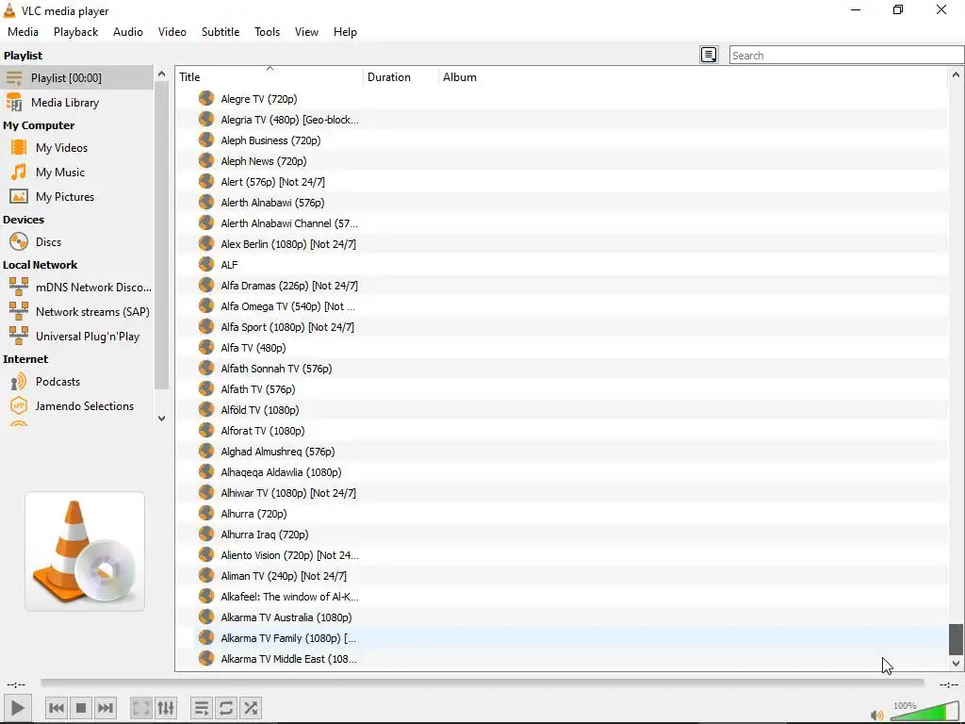Open the Audio menu
965x724 pixels.
pyautogui.click(x=128, y=32)
